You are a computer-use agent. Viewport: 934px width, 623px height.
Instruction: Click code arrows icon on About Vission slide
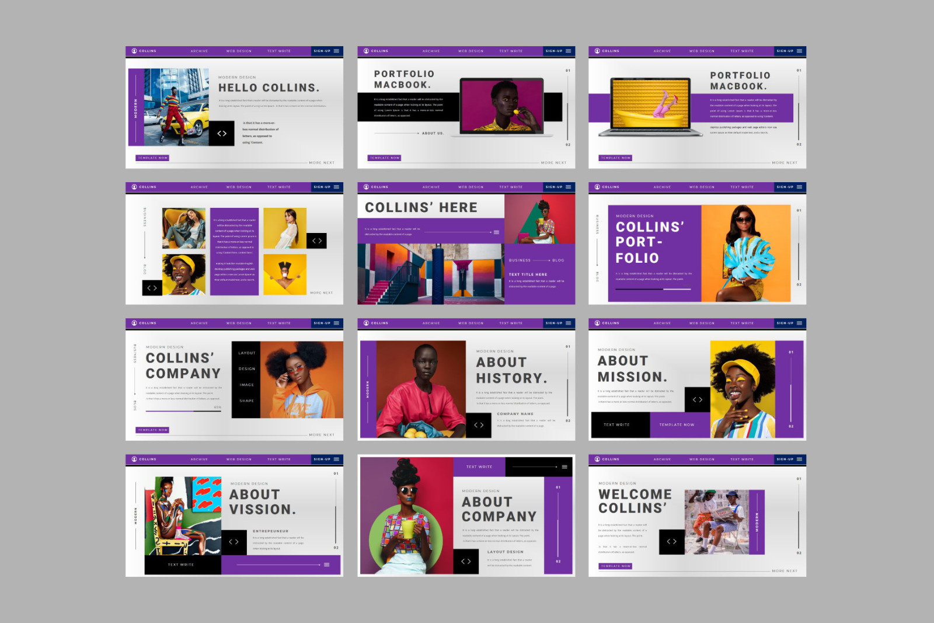[233, 542]
